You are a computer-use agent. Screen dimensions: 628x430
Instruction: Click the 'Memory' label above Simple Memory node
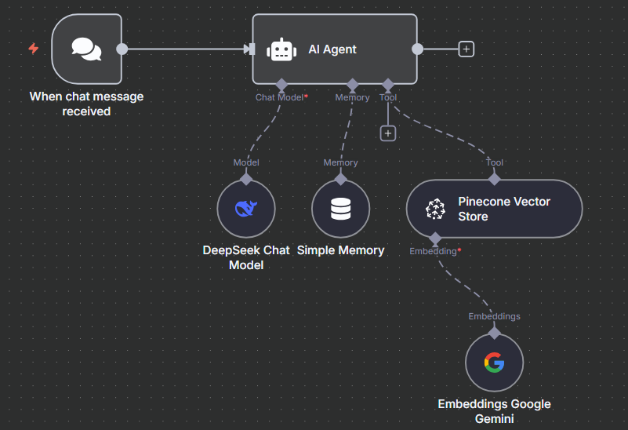click(340, 162)
